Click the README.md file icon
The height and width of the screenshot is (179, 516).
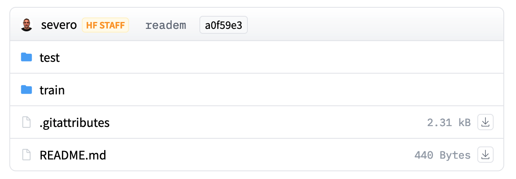tap(26, 155)
